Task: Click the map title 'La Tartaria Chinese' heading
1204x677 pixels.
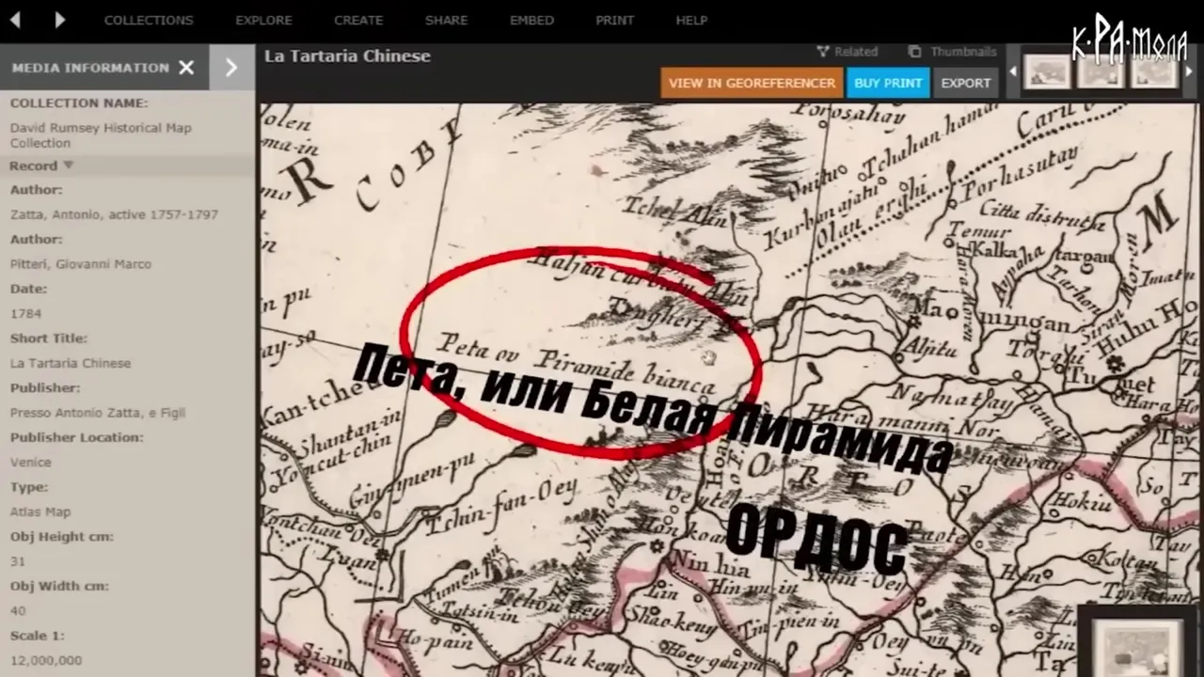Action: click(347, 56)
